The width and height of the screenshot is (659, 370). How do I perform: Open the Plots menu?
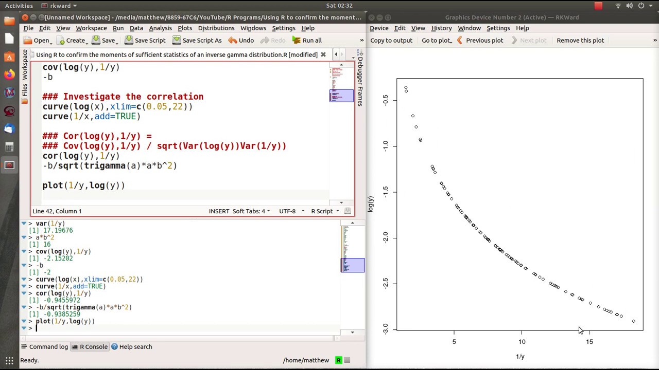pos(185,28)
